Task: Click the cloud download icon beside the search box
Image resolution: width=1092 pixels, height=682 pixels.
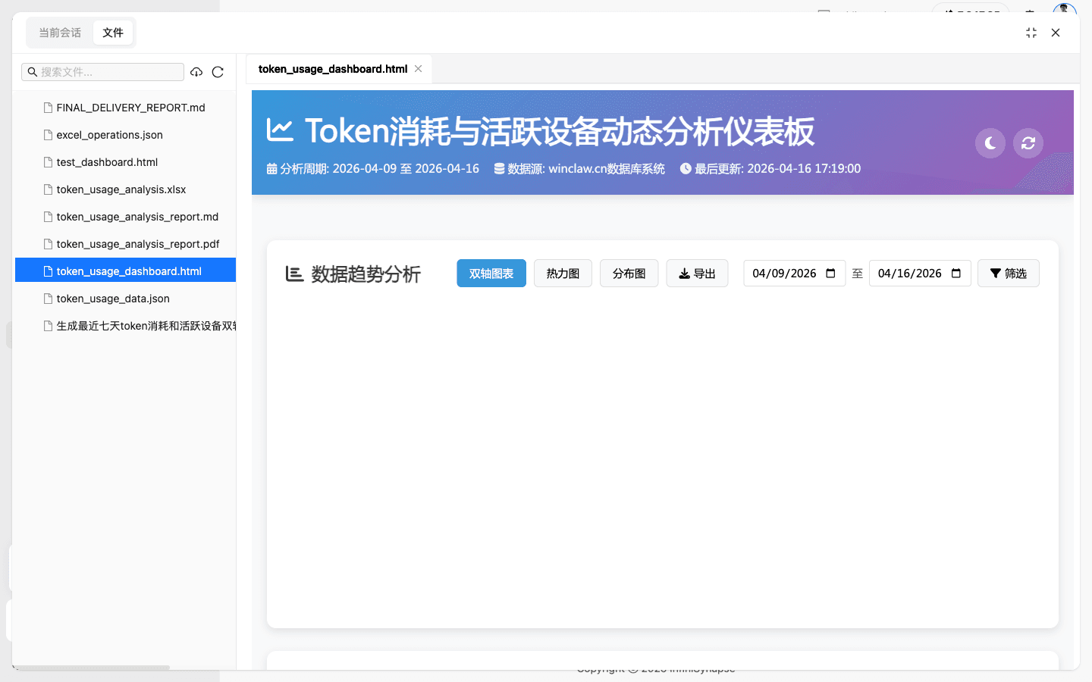Action: click(196, 71)
